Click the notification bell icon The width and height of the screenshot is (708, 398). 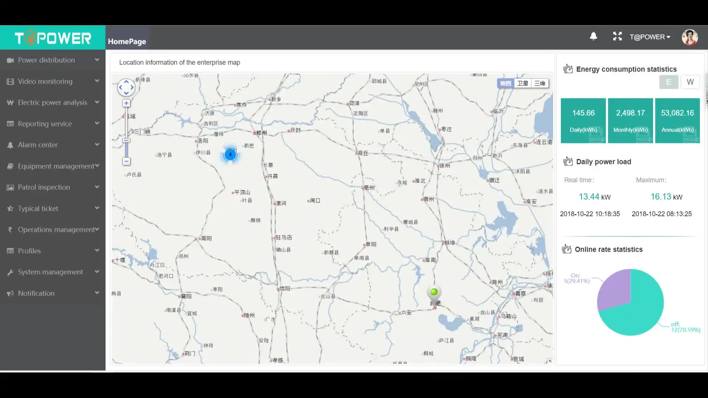(593, 36)
